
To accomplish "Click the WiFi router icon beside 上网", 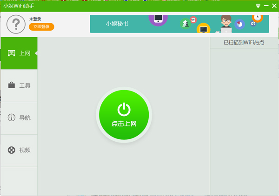I will tap(12, 53).
